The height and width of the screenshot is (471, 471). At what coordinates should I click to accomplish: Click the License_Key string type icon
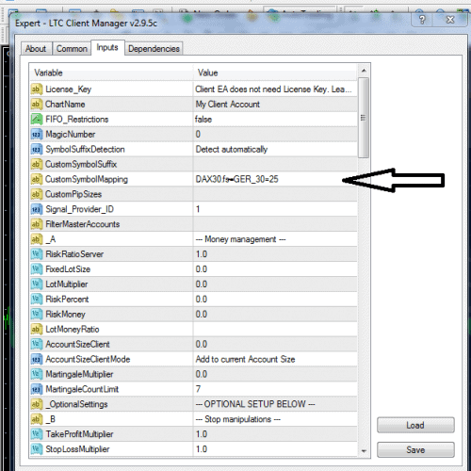(37, 89)
